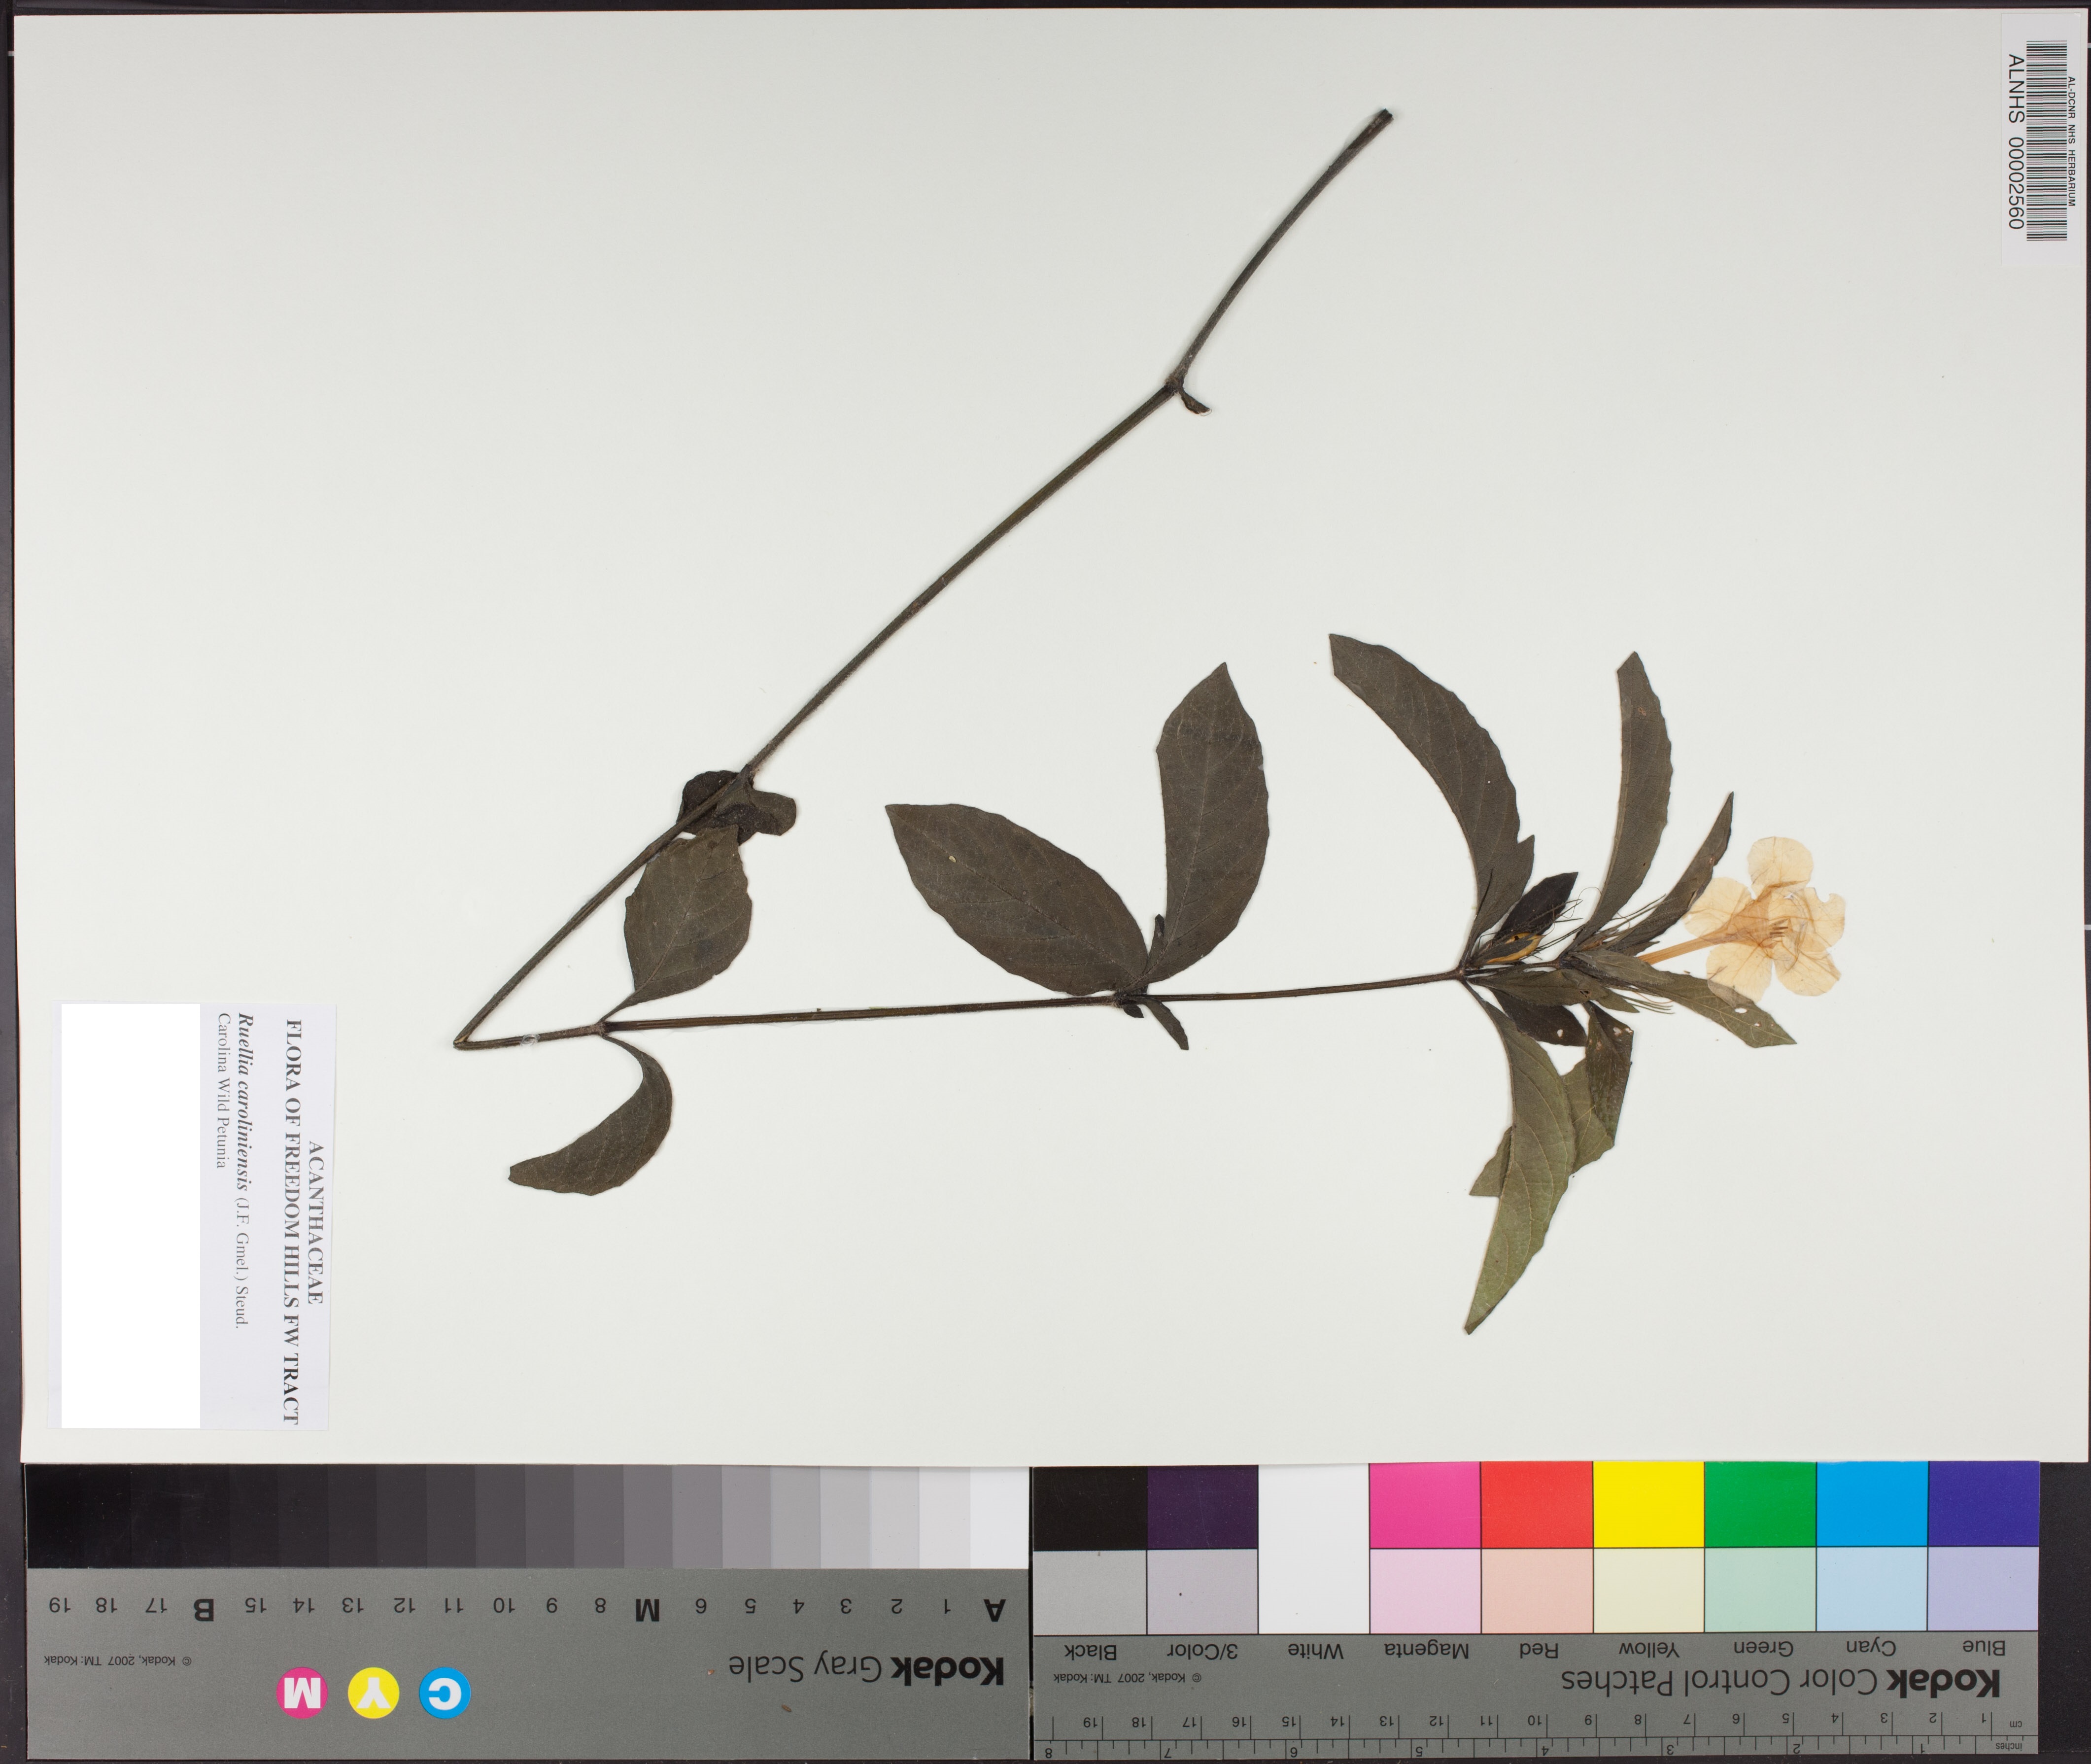Image resolution: width=2091 pixels, height=1764 pixels.
Task: Click the magenta circle M icon
Action: point(301,1693)
